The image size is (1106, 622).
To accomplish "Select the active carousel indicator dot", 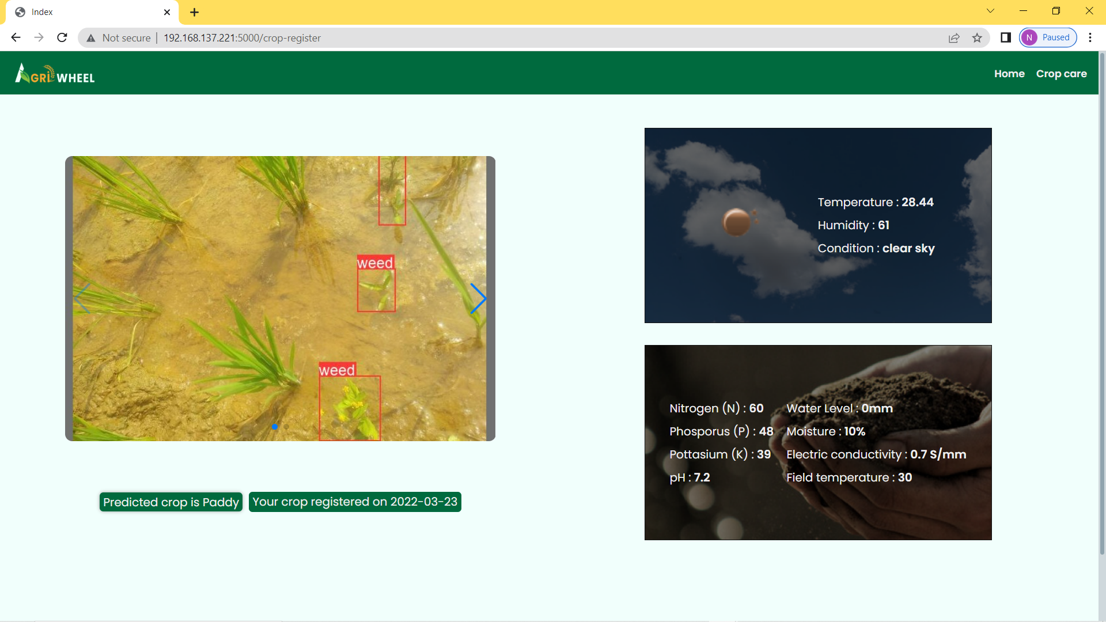I will point(275,427).
